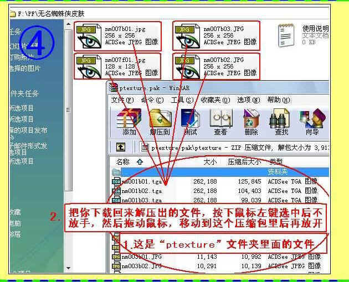The width and height of the screenshot is (349, 282).
Task: Click the ptexture.pak path field in WinRAR
Action: click(x=234, y=147)
